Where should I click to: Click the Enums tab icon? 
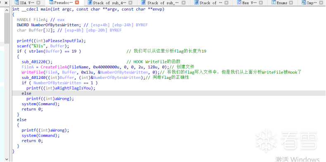[274, 3]
